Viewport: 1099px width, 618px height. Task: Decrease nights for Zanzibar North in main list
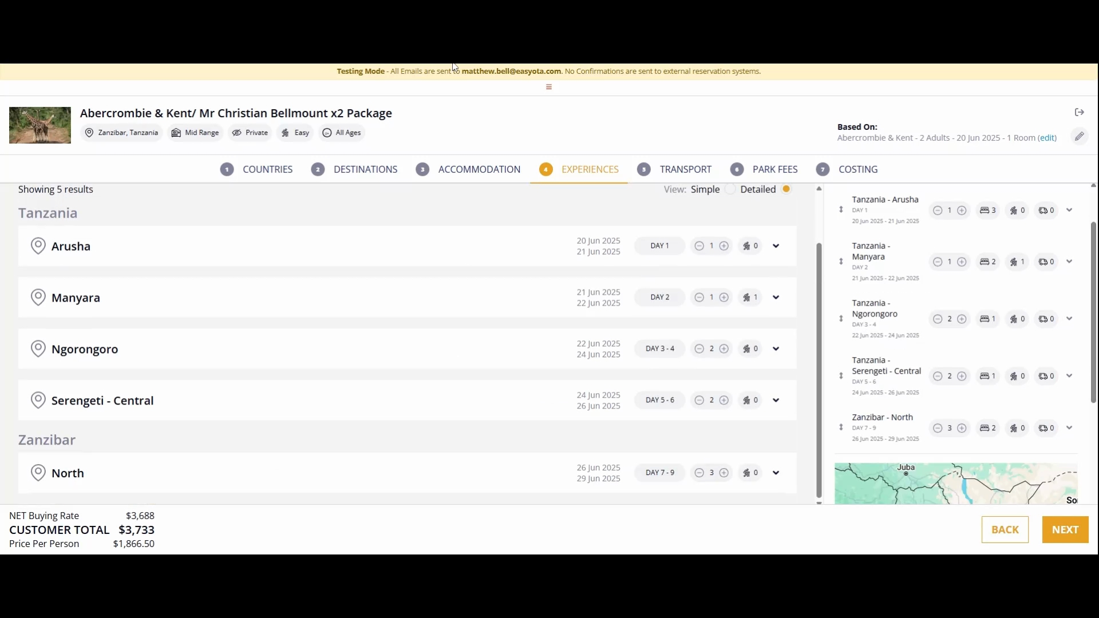(x=699, y=473)
